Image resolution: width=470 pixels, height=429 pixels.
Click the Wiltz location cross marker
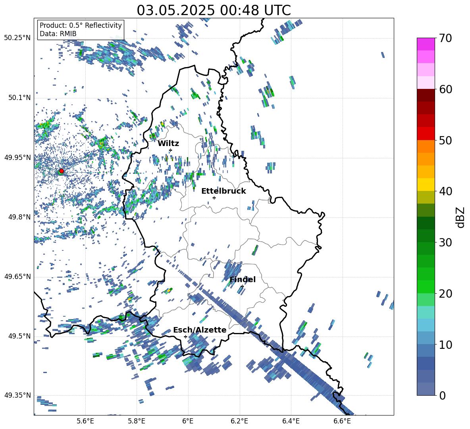171,150
